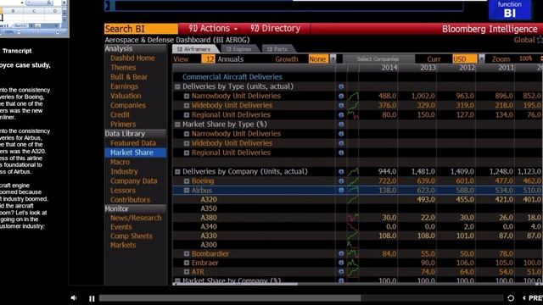Open Featured Data in Data Library
Image resolution: width=543 pixels, height=305 pixels.
(x=133, y=143)
